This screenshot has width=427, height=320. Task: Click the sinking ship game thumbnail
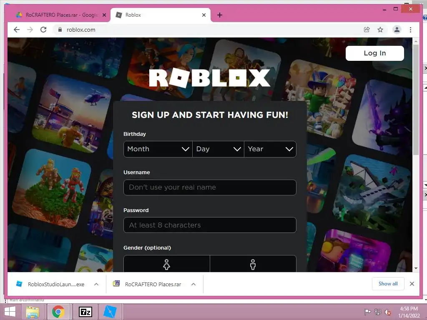(x=372, y=194)
